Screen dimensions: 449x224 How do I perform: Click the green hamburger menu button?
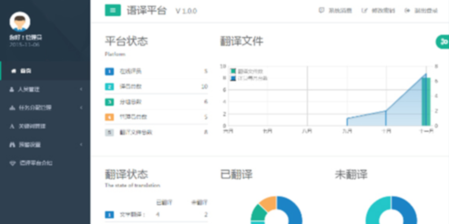point(113,10)
